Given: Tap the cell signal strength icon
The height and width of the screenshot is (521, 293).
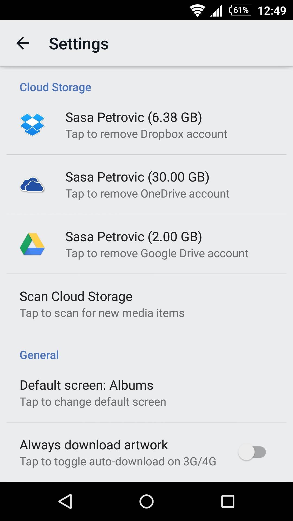Looking at the screenshot, I should pos(216,11).
